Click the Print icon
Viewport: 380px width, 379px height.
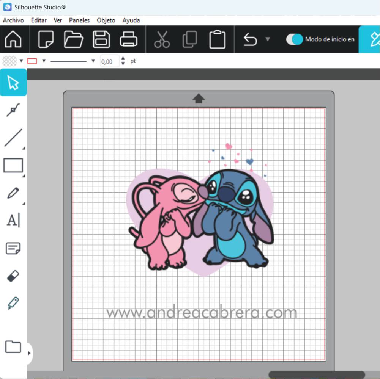pos(129,39)
